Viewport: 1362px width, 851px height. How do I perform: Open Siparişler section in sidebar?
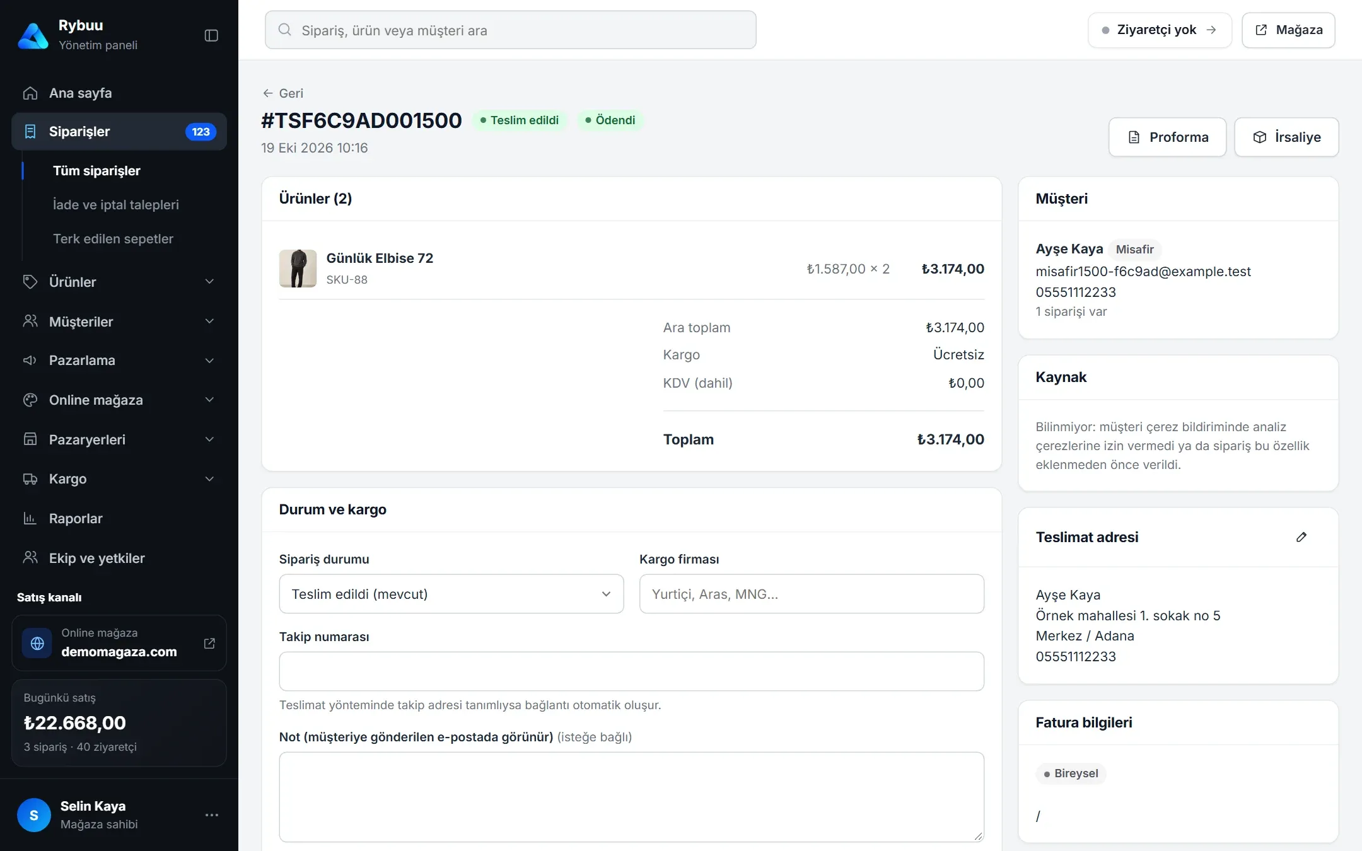119,131
